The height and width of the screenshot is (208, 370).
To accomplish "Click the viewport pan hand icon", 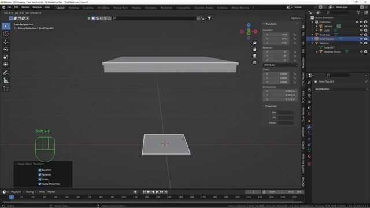I will 254,49.
